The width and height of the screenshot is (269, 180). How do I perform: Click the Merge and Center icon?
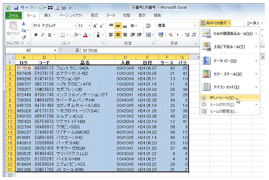pos(148,35)
